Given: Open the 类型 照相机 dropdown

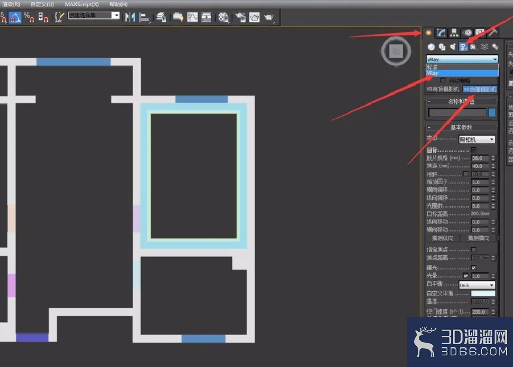Looking at the screenshot, I should click(477, 139).
